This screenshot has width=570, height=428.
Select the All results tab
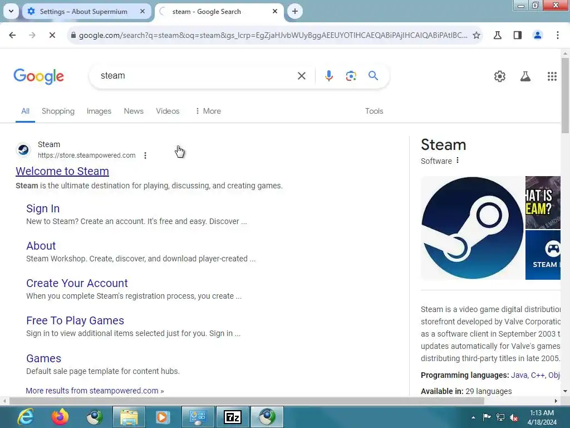[x=25, y=111]
